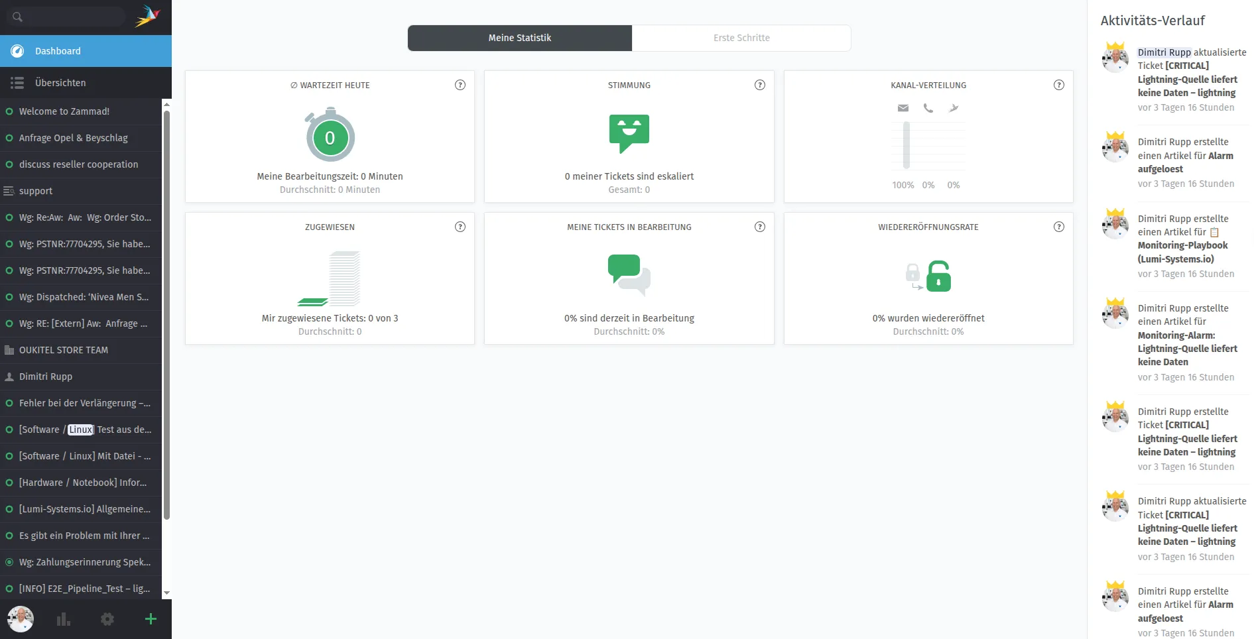Open '[Software / Linux] Test aus de...' ticket
Viewport: 1254px width, 639px height.
81,430
